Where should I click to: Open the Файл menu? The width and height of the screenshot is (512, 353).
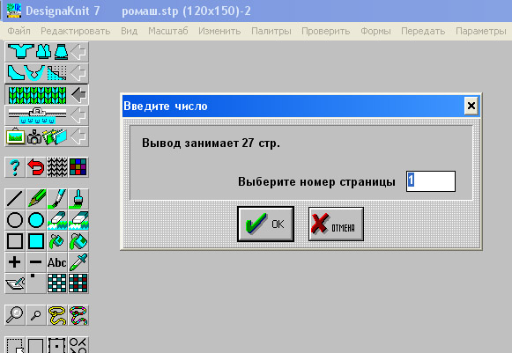coord(19,31)
